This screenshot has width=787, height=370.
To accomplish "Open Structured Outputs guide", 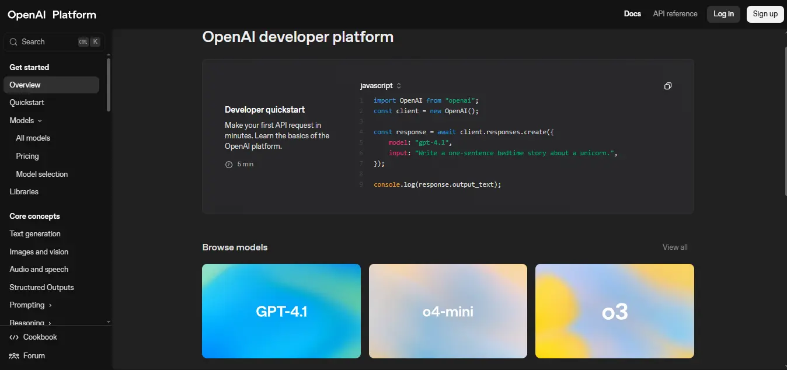I will pyautogui.click(x=41, y=288).
